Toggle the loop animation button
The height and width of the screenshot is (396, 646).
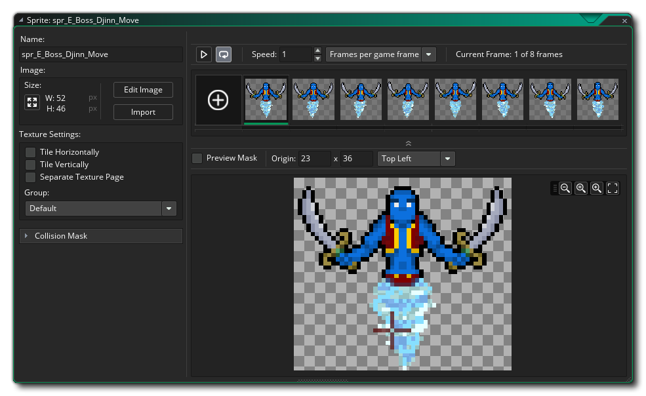point(224,54)
